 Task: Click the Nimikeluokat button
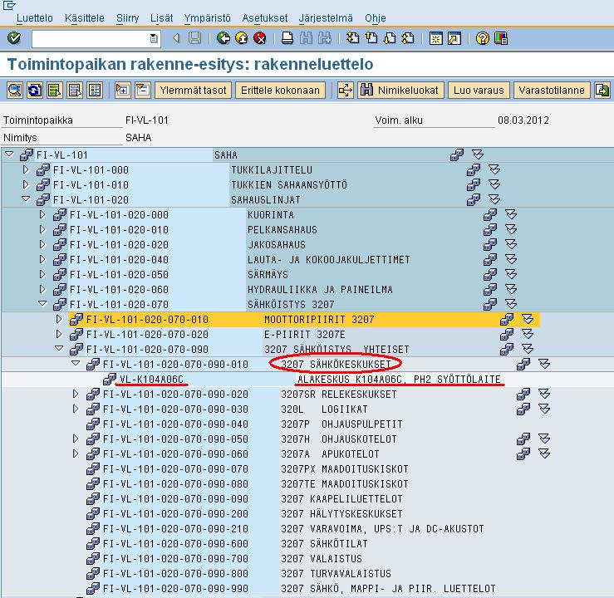click(400, 91)
